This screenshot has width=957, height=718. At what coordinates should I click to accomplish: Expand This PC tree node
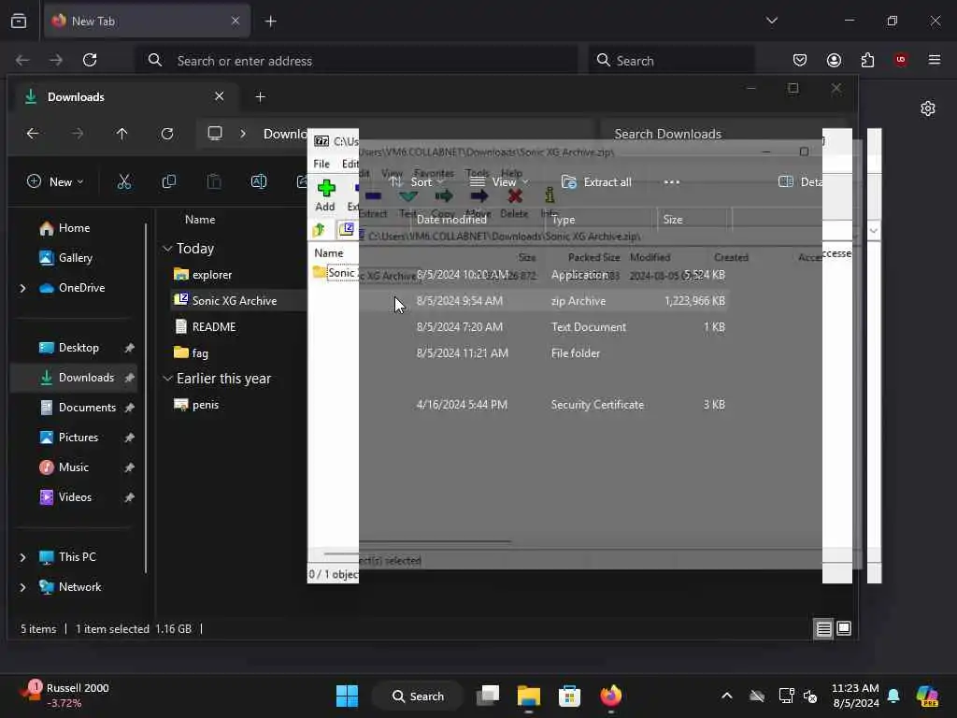click(23, 557)
